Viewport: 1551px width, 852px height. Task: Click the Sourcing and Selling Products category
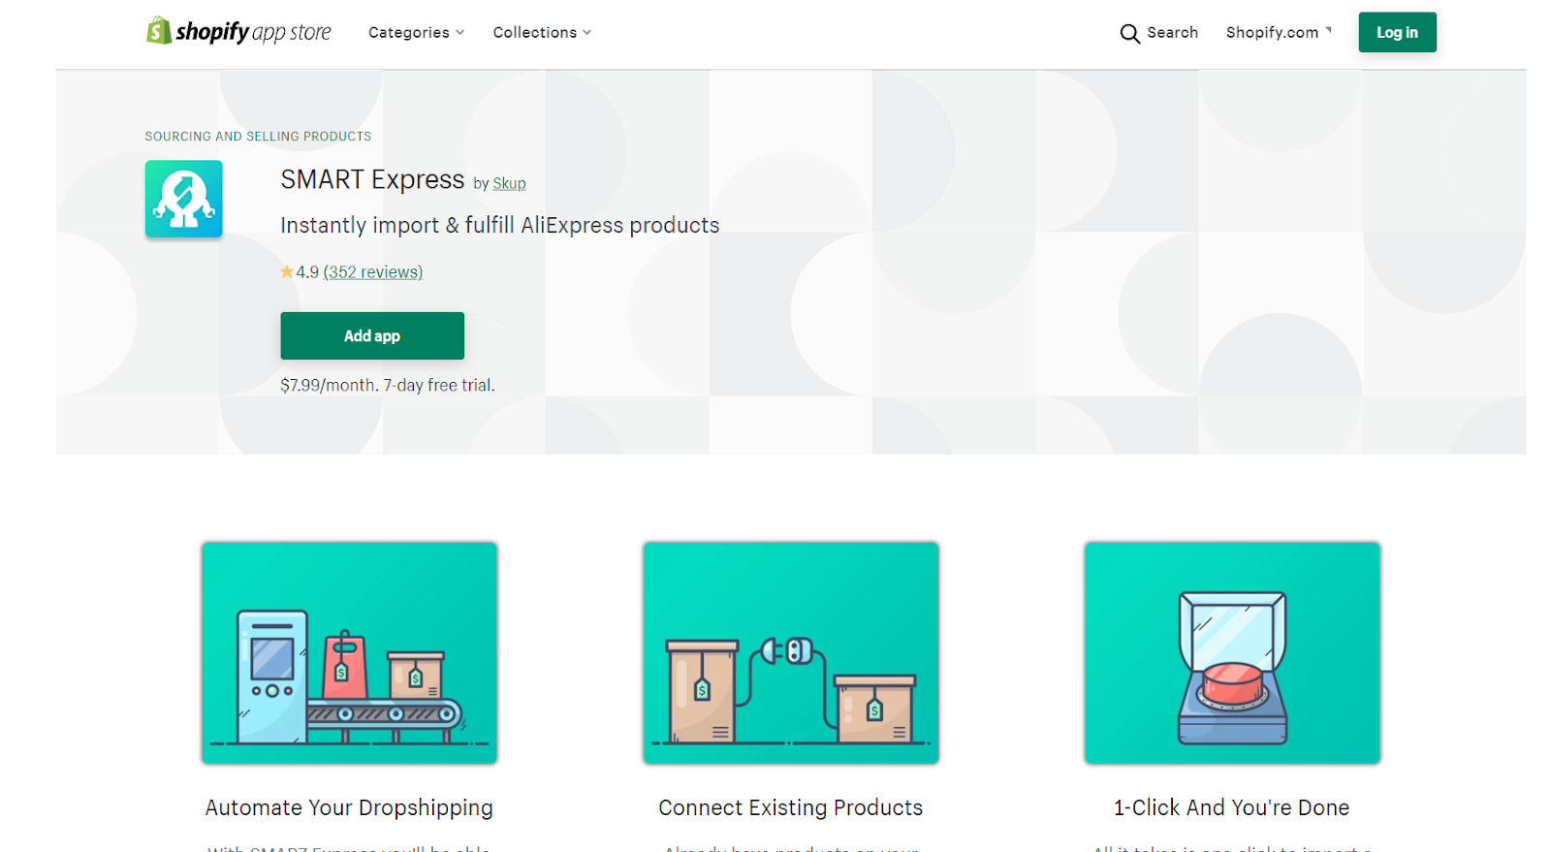point(258,137)
